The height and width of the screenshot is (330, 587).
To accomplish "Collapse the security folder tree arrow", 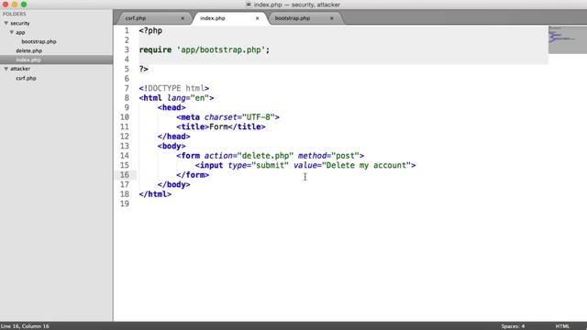I will 6,23.
